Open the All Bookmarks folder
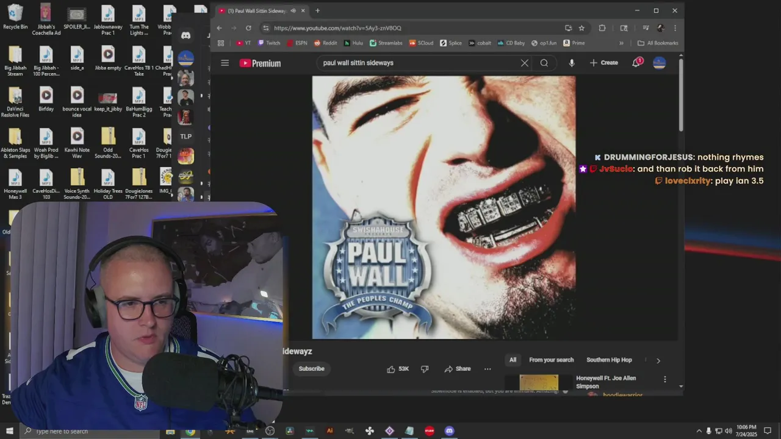This screenshot has height=439, width=781. coord(658,43)
